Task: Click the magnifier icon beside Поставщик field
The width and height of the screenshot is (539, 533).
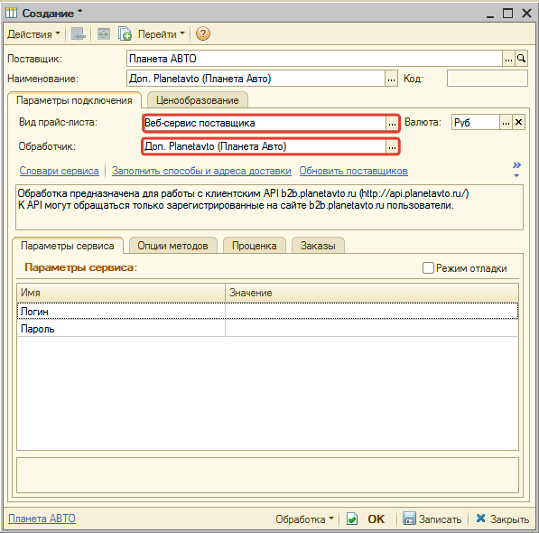Action: click(x=521, y=59)
